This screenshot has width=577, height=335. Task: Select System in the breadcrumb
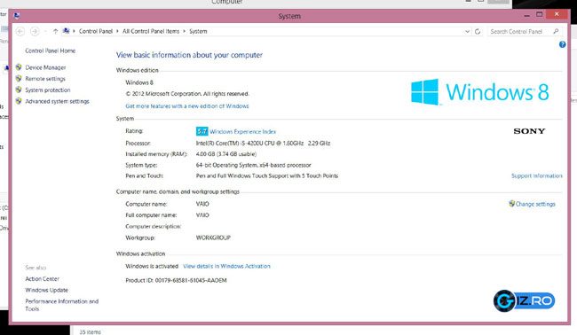point(198,32)
